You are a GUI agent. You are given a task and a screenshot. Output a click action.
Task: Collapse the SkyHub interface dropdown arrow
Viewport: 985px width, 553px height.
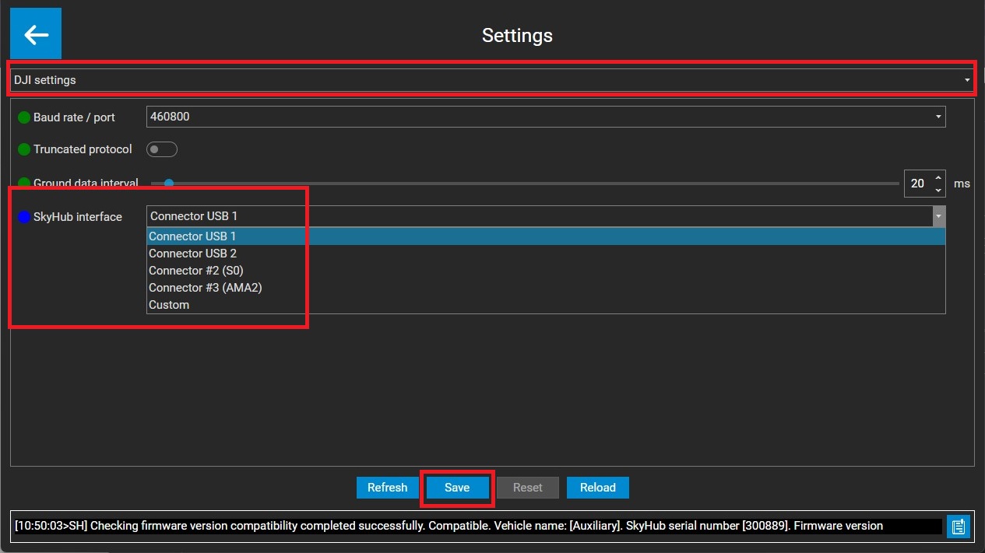(x=939, y=216)
